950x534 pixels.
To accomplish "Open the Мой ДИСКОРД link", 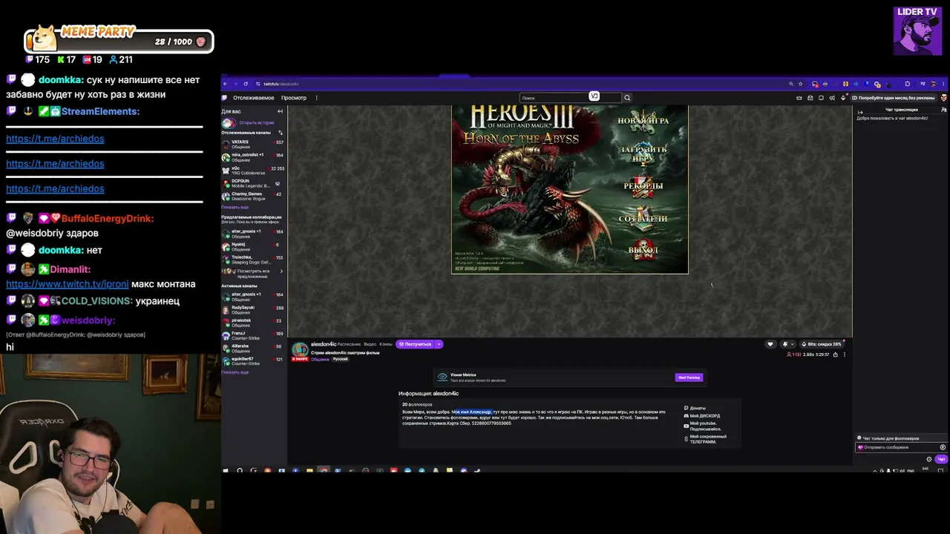I will point(702,415).
